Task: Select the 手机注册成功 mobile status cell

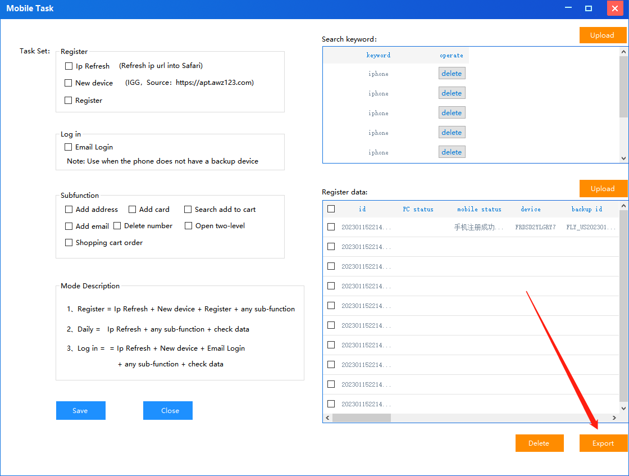Action: [478, 227]
